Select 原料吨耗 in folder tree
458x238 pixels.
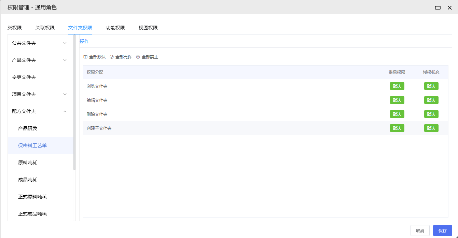pos(28,163)
